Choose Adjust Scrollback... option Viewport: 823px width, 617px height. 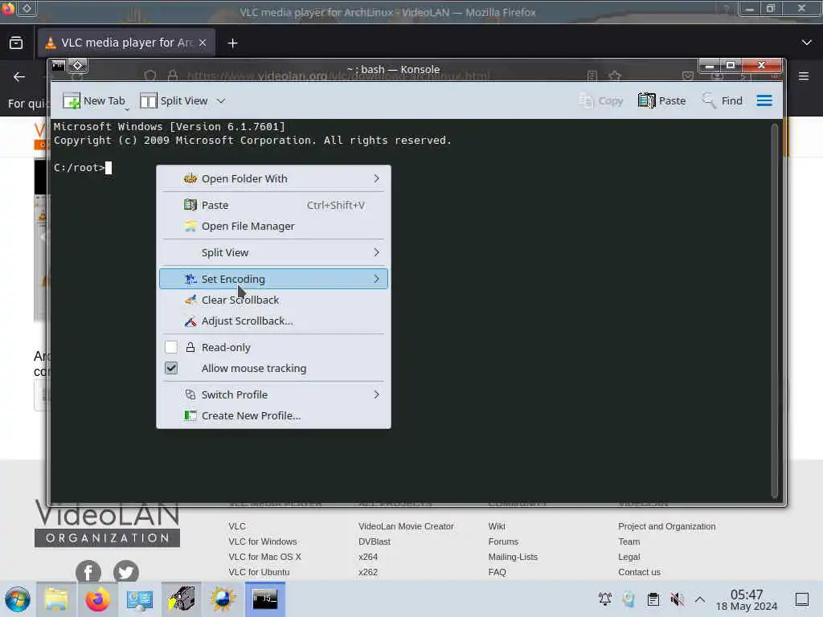coord(273,321)
